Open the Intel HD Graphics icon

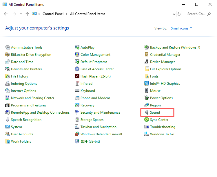tap(147, 84)
